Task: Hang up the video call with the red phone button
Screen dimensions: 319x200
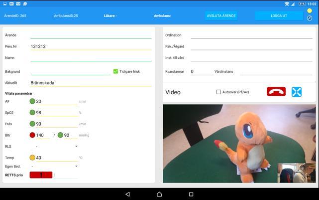Action: pos(276,92)
